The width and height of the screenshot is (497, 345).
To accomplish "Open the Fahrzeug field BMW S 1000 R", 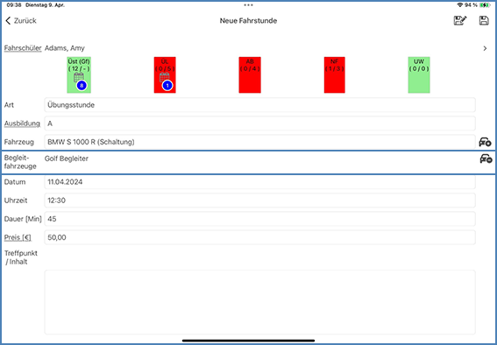I will click(259, 142).
